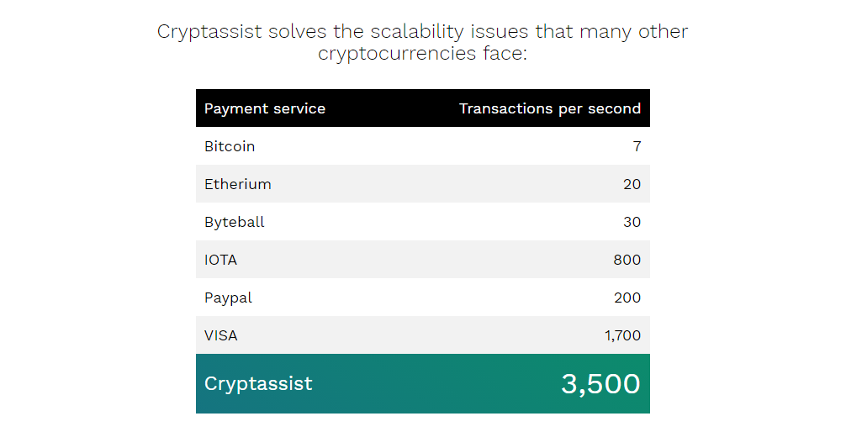Click the Transactions per second header
The image size is (862, 432).
(x=550, y=108)
